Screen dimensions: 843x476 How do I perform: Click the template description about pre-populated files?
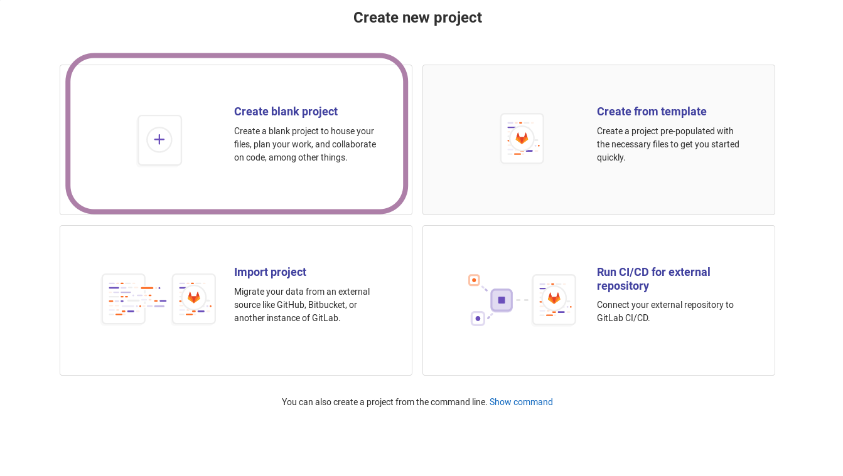[668, 144]
